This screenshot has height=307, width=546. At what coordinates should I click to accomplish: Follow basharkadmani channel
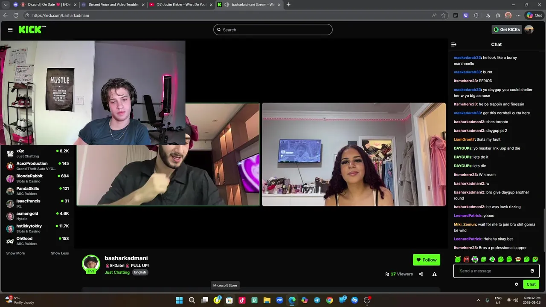[427, 260]
